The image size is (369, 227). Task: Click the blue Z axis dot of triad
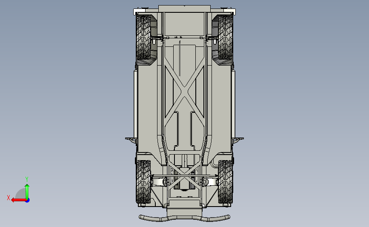[x=28, y=201]
